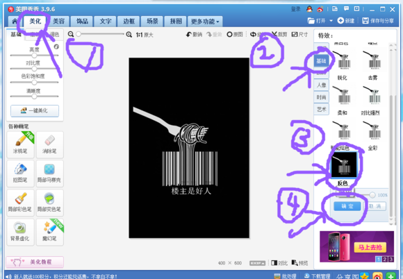The height and width of the screenshot is (279, 403).
Task: Open the title bar menu dropdown icon
Action: pos(356,9)
